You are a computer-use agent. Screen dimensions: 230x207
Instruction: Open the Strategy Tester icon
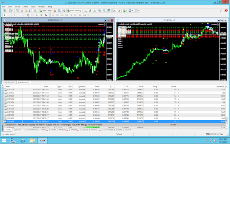(35, 11)
